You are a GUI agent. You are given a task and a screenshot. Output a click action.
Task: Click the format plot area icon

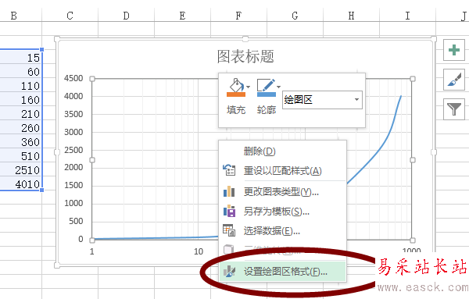229,271
